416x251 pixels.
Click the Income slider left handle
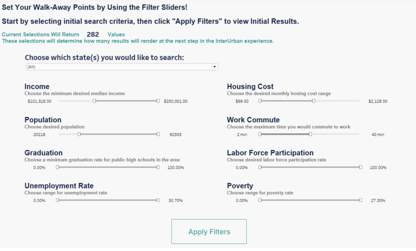tap(94, 101)
